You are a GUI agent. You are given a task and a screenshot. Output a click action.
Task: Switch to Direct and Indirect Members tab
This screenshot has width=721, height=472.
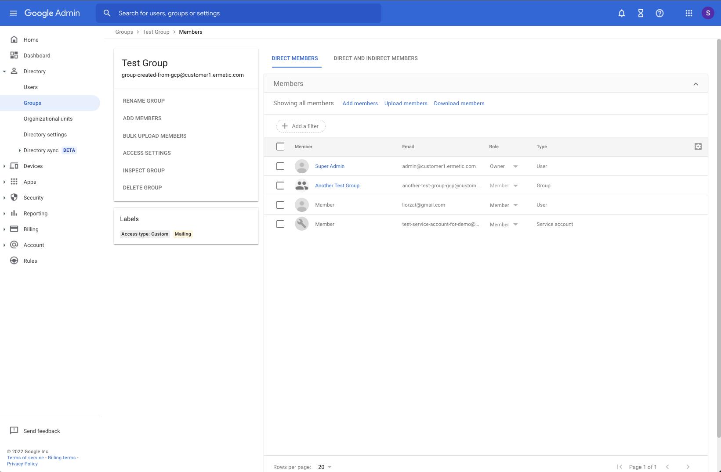pyautogui.click(x=375, y=58)
